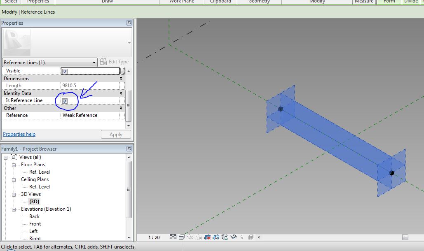Click associate parameter button beside Length
The height and width of the screenshot is (251, 424).
click(122, 86)
